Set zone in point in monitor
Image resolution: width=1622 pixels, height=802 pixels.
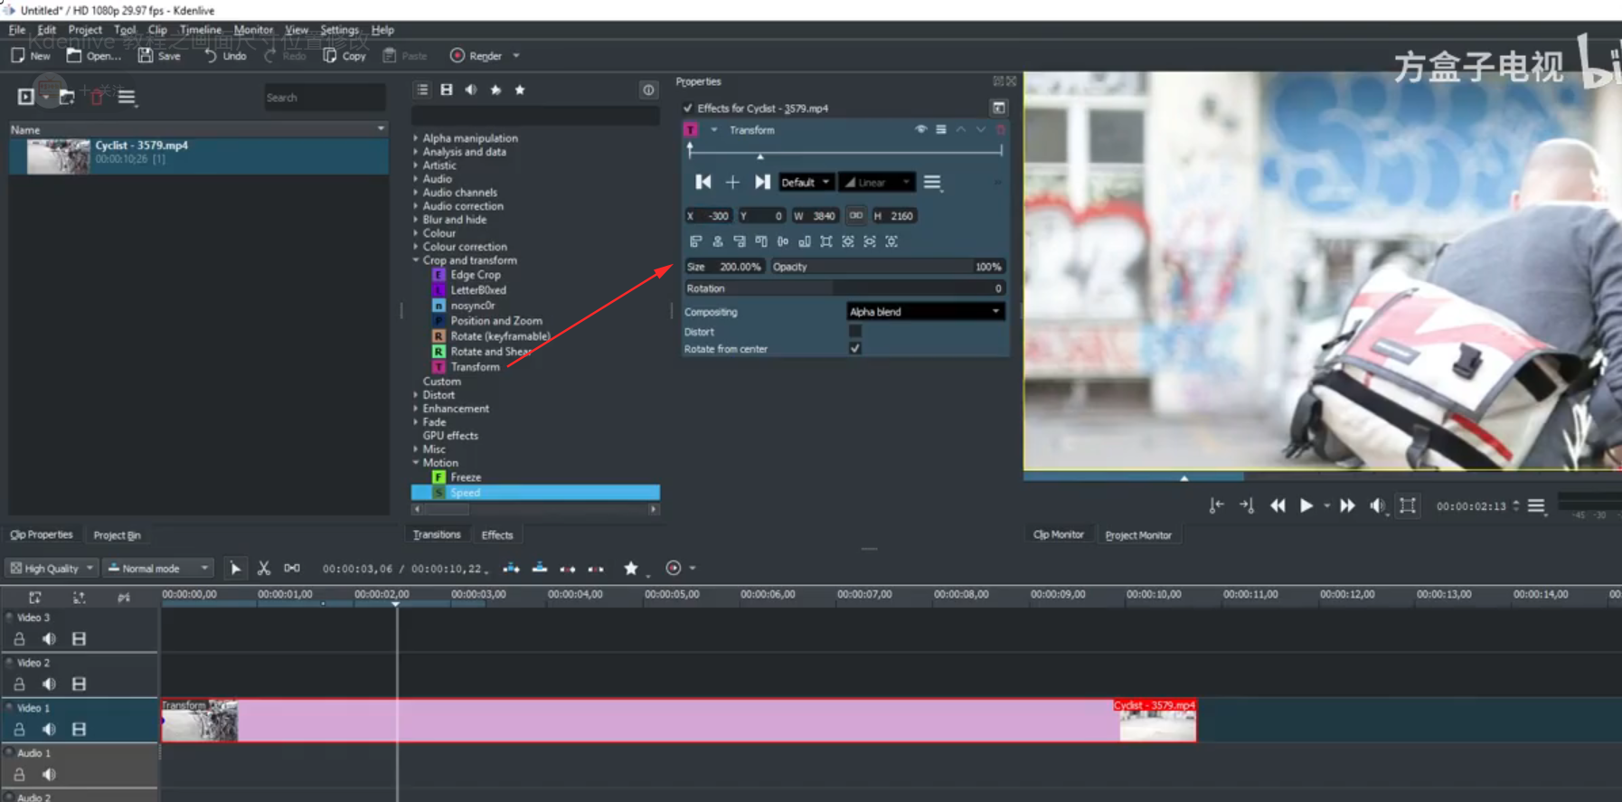[1217, 505]
